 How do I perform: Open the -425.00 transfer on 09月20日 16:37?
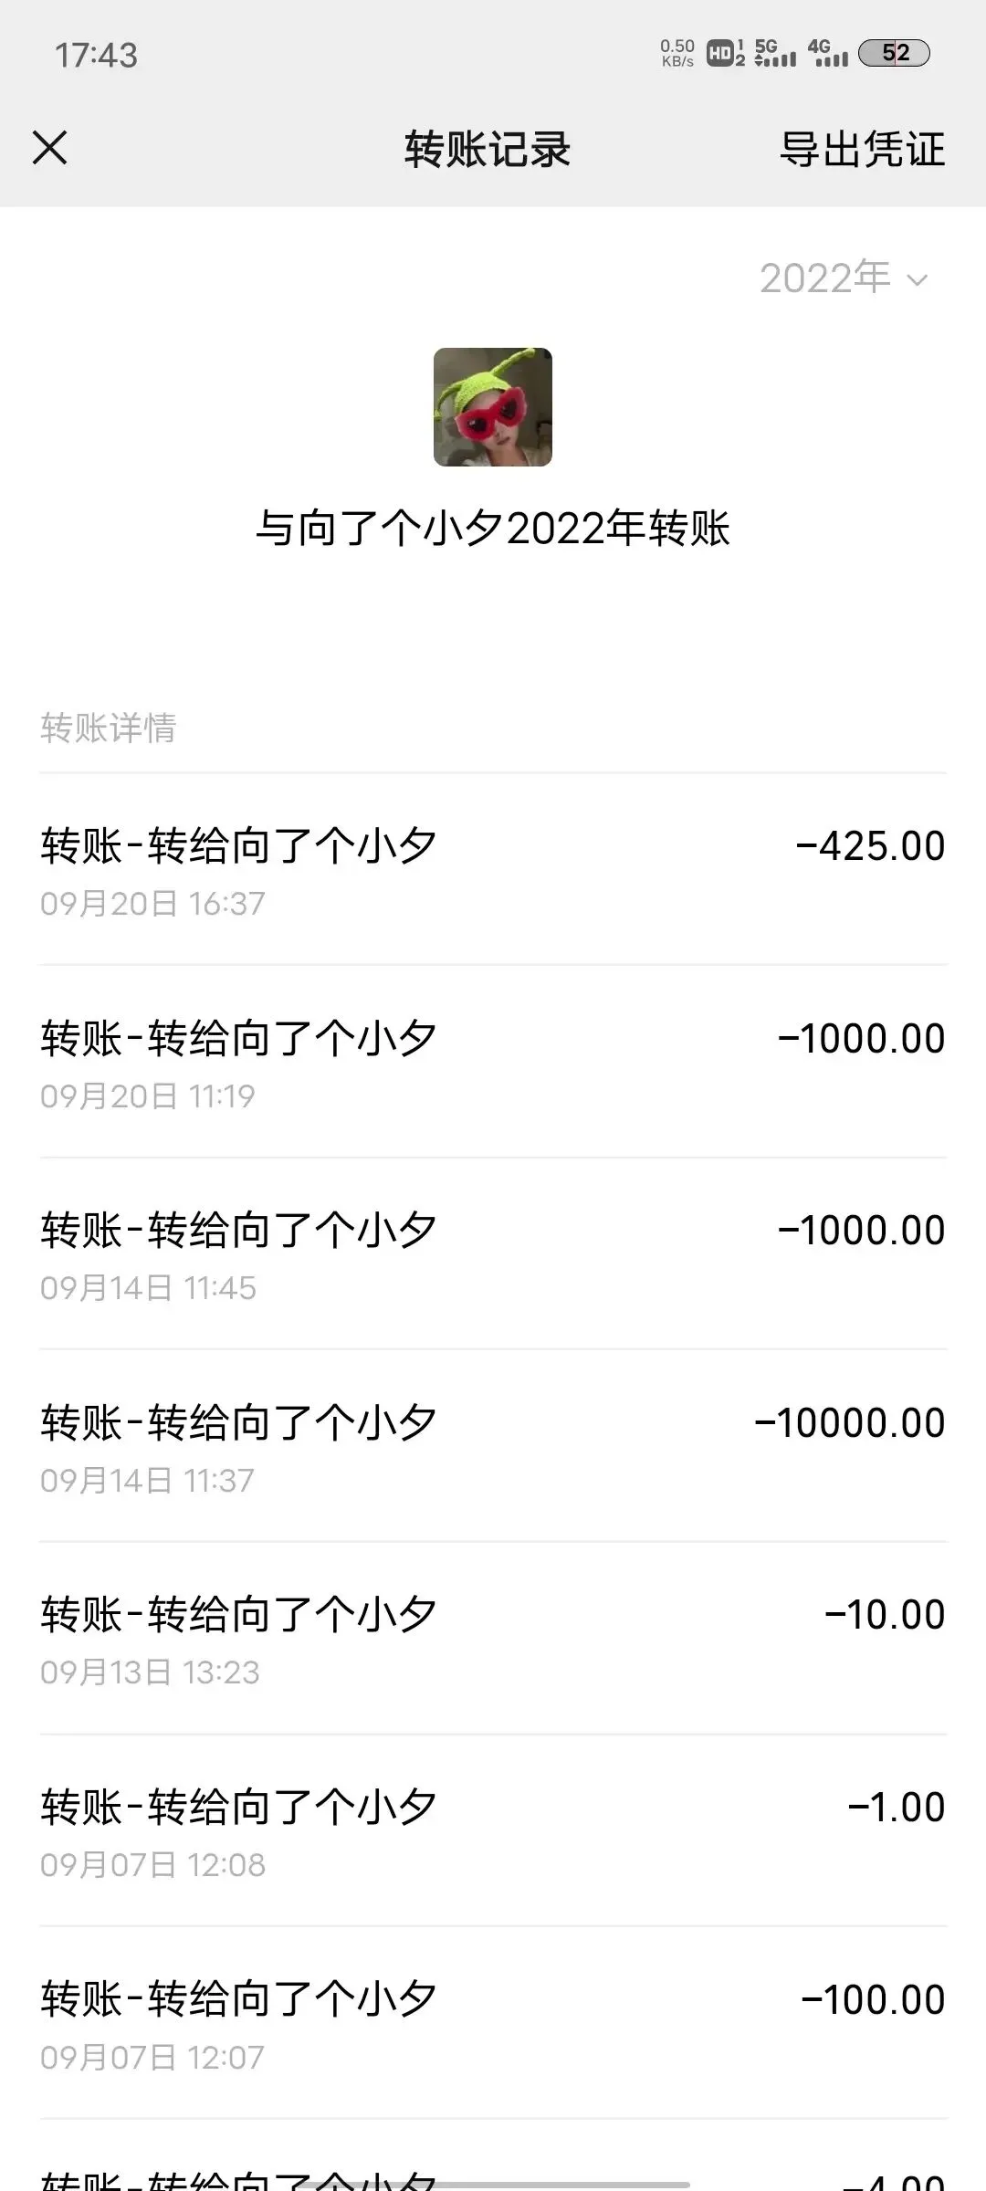coord(493,869)
